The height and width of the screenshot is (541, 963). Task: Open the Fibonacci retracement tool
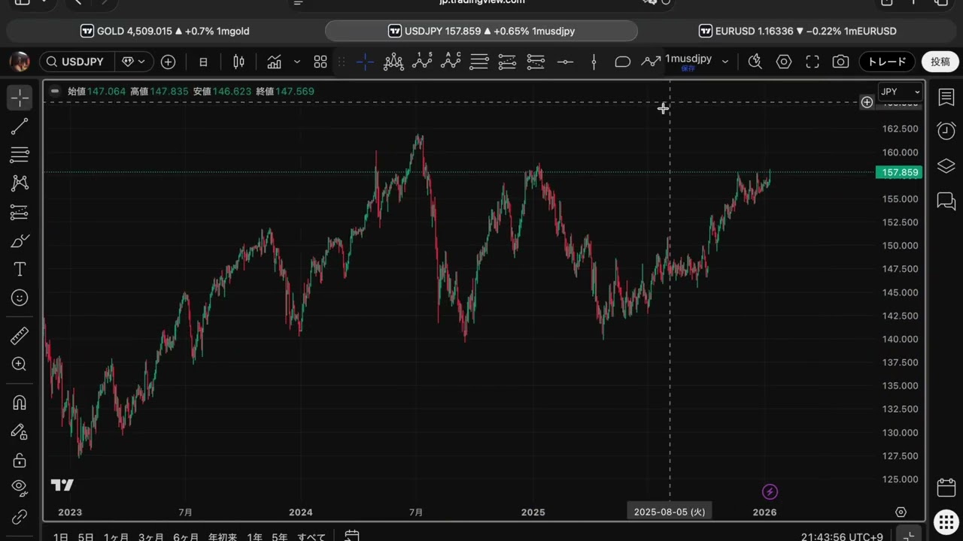point(20,155)
